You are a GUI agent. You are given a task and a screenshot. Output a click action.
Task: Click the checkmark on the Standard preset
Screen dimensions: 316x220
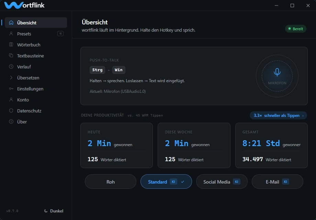click(182, 182)
